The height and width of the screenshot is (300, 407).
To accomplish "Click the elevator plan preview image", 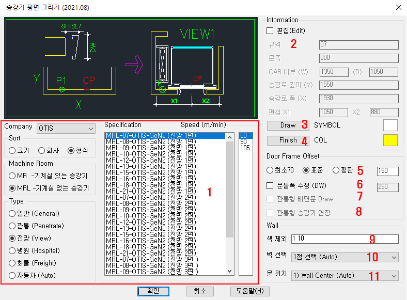I will [131, 68].
